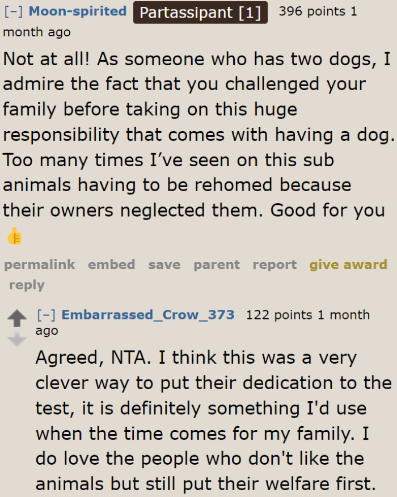This screenshot has height=497, width=397.
Task: Save Moon-spirited's comment
Action: pos(164,264)
